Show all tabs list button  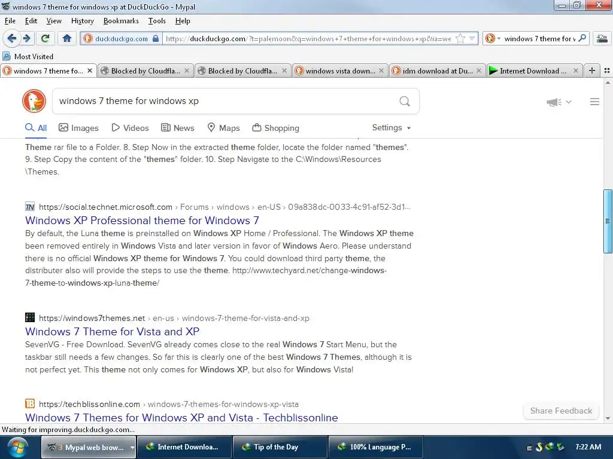(607, 71)
